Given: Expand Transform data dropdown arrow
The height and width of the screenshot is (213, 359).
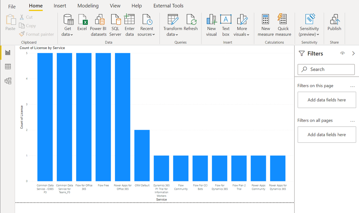Looking at the screenshot, I should pyautogui.click(x=177, y=35).
